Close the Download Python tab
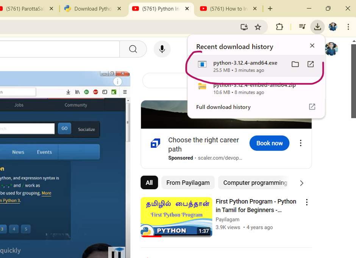 119,9
